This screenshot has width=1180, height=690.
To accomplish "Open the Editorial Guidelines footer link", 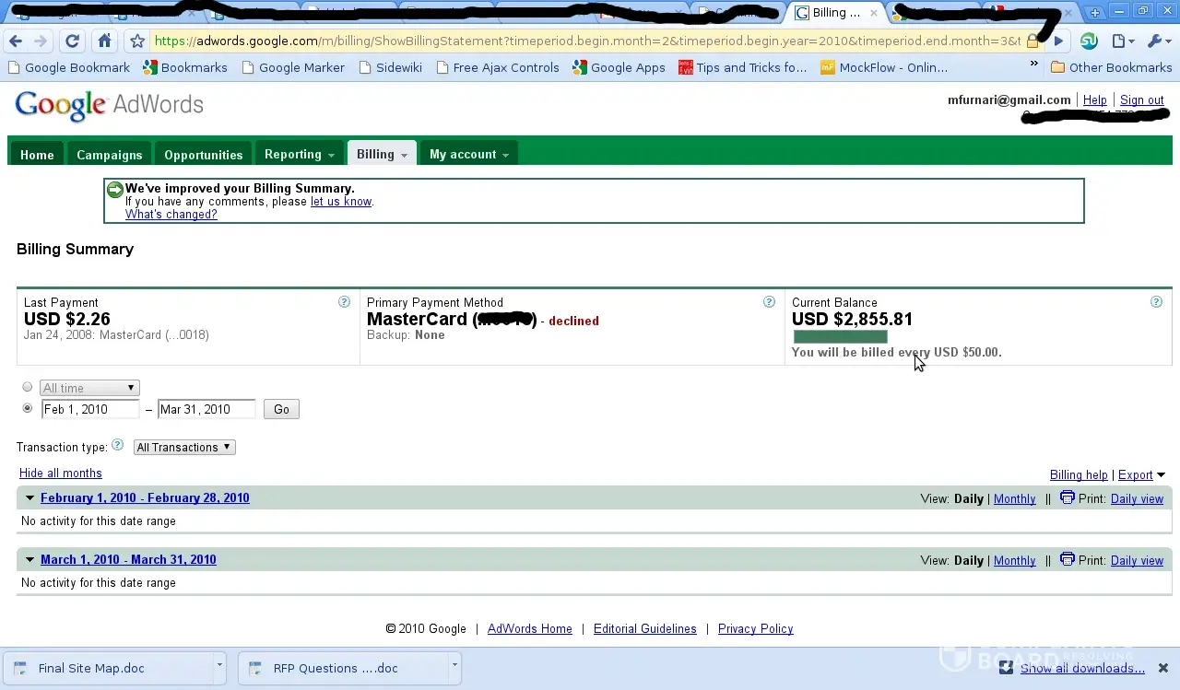I will point(645,628).
